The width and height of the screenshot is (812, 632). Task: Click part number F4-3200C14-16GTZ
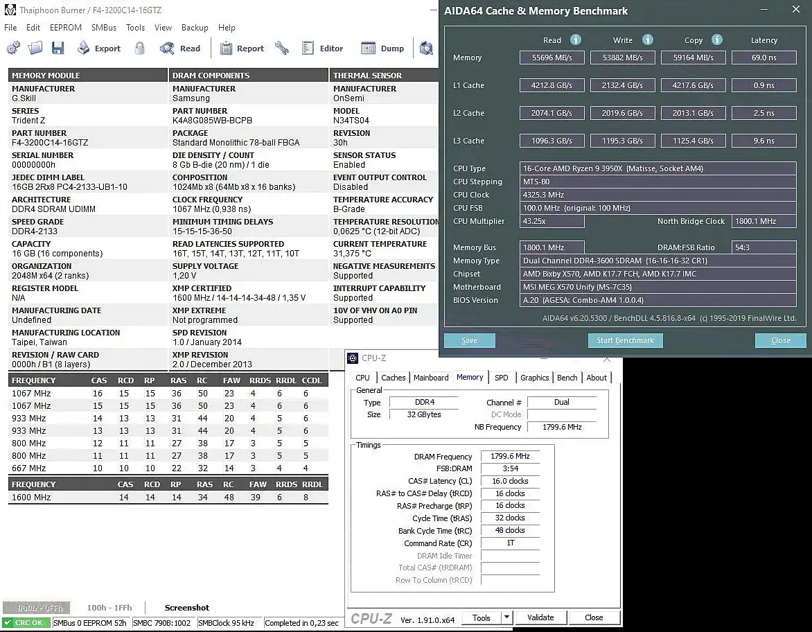pyautogui.click(x=51, y=143)
